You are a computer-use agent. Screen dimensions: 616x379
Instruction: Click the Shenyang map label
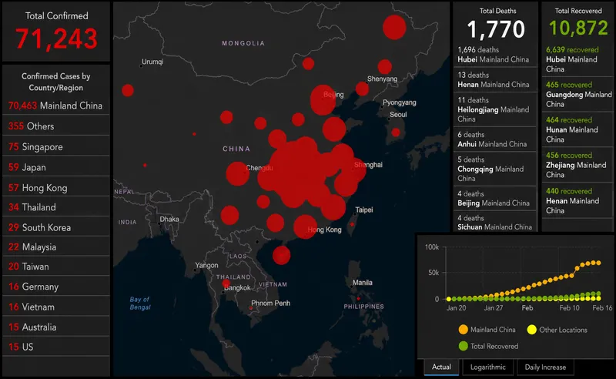pos(382,79)
